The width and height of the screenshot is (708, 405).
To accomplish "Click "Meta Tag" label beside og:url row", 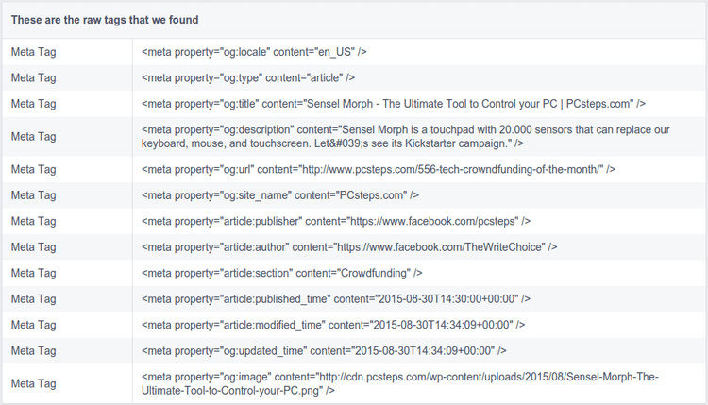I will pyautogui.click(x=33, y=169).
